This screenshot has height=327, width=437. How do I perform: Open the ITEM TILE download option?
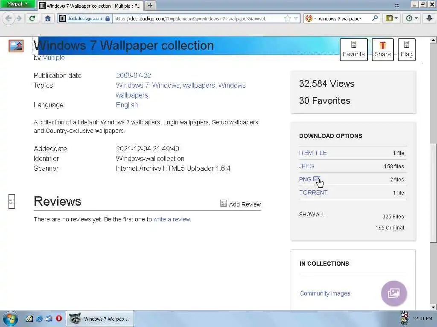pyautogui.click(x=313, y=153)
